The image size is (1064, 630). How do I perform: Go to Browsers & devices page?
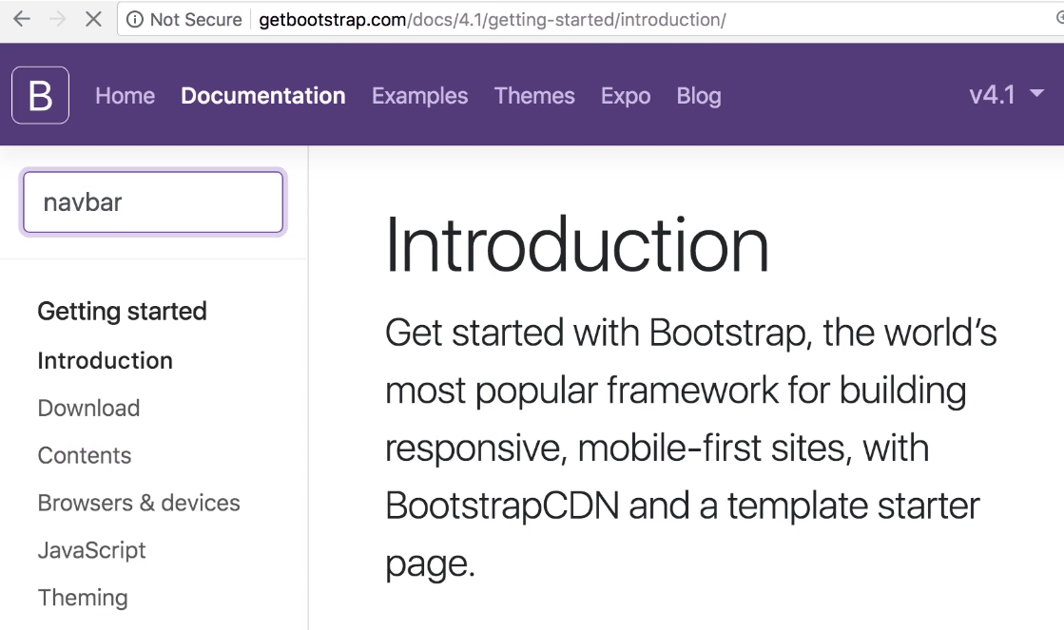coord(139,503)
